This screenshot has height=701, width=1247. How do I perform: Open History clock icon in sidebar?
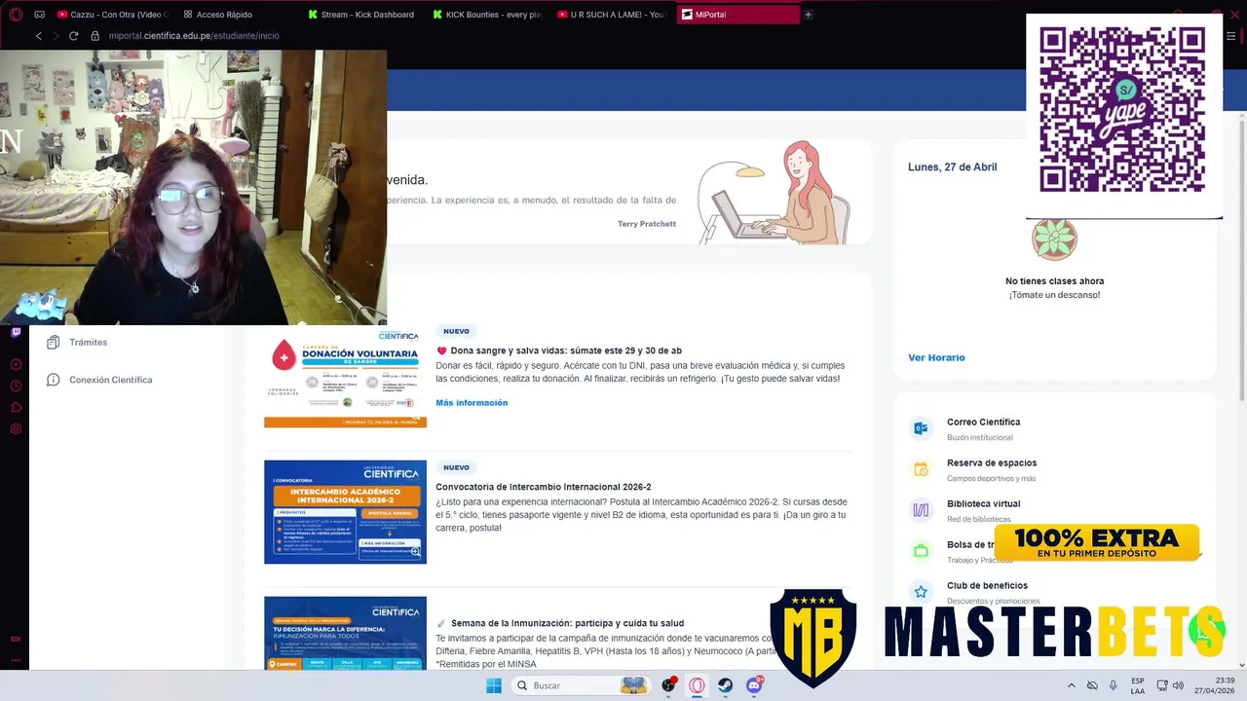(16, 386)
